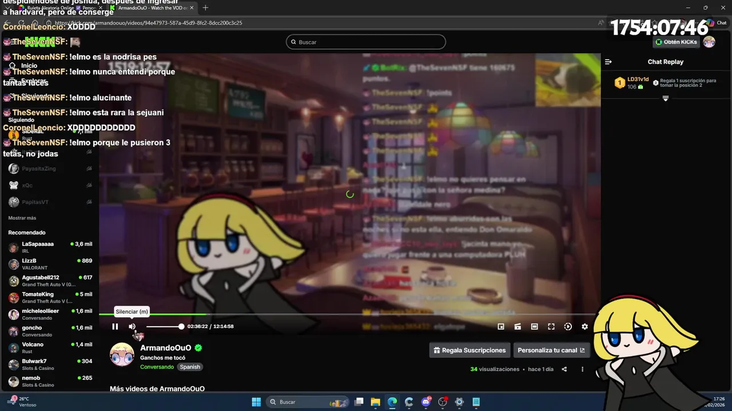Pause the VOD playback

115,327
